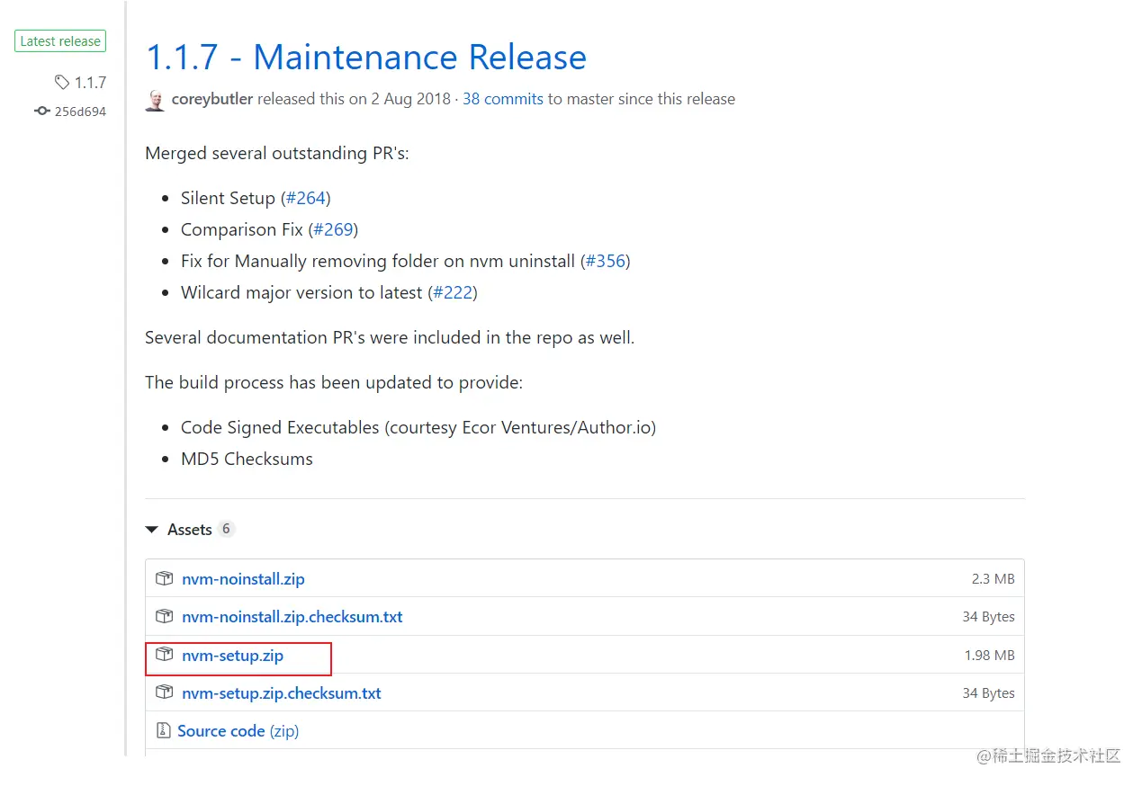Click the package icon beside nvm-setup.zip
The width and height of the screenshot is (1142, 786).
tap(164, 655)
